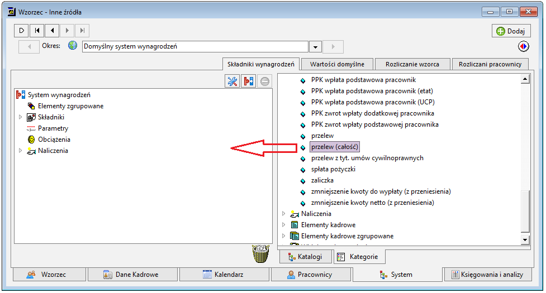The width and height of the screenshot is (546, 293).
Task: Click the Dodaj button
Action: (x=511, y=31)
